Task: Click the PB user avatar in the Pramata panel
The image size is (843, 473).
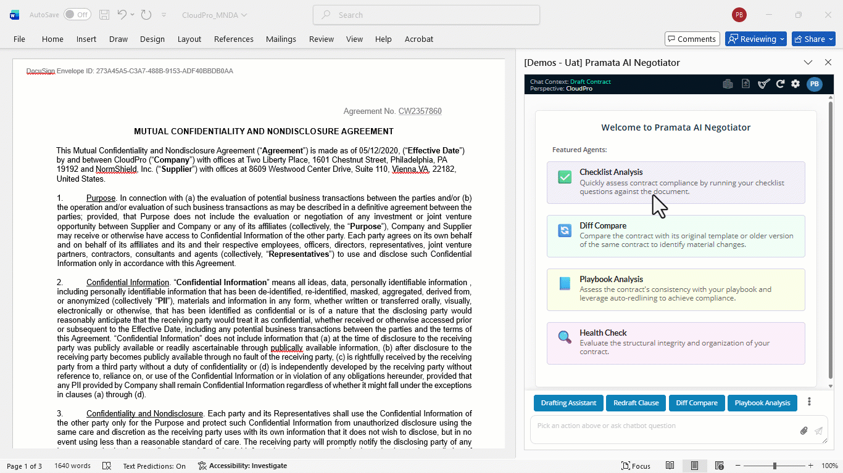Action: pos(815,84)
